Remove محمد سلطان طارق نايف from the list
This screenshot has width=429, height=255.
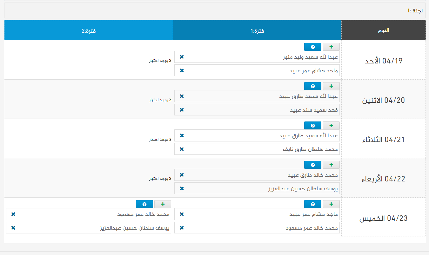coord(182,149)
